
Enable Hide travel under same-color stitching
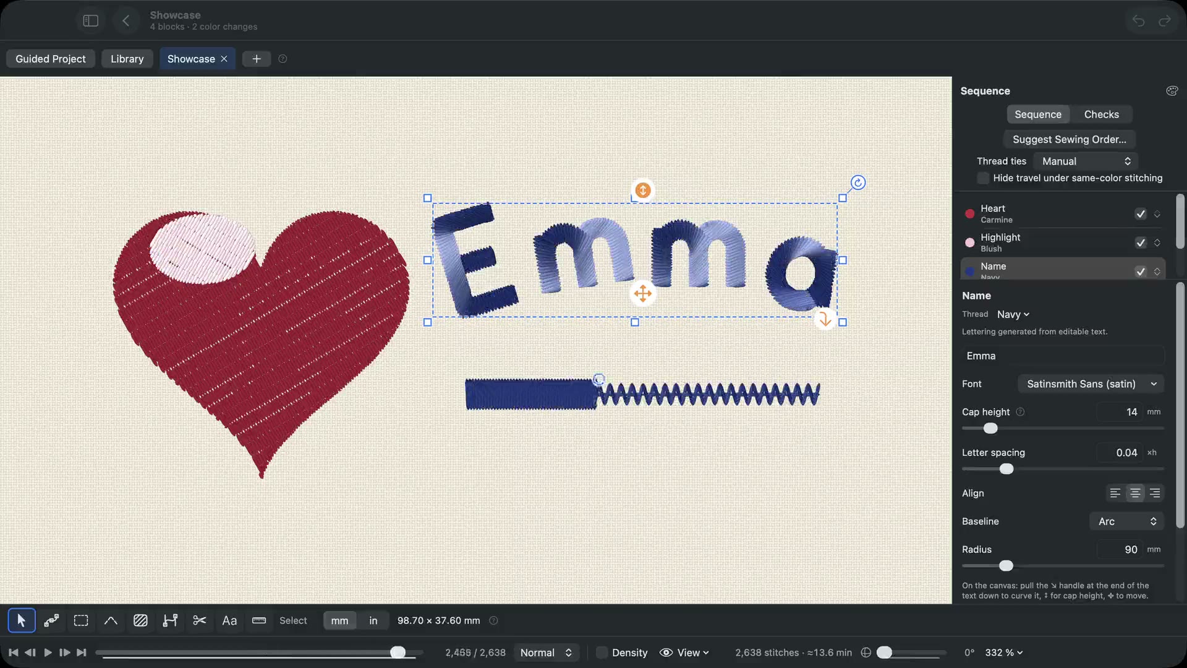(983, 178)
